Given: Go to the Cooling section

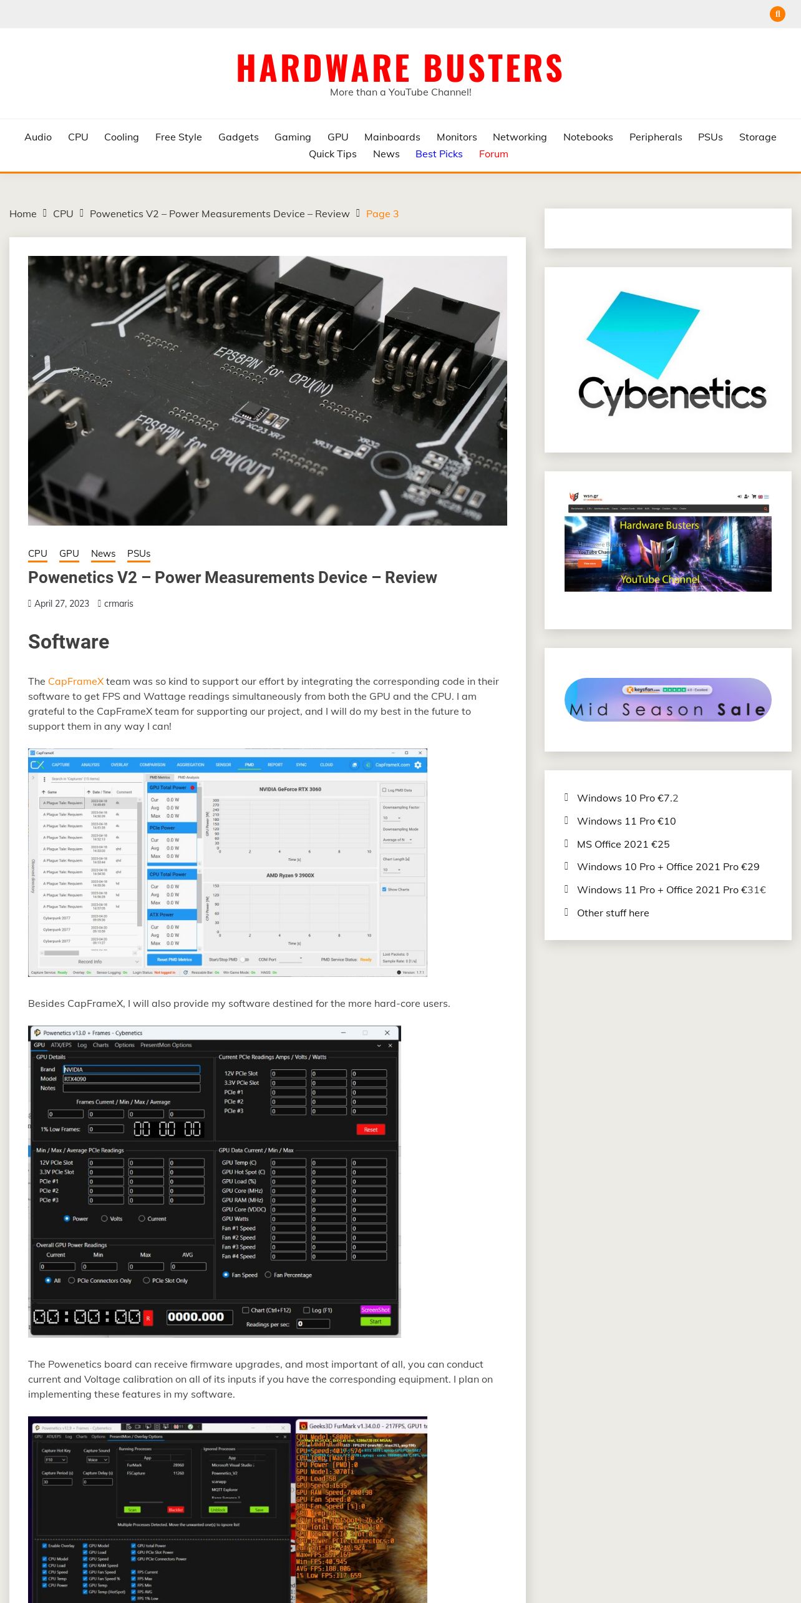Looking at the screenshot, I should pos(122,137).
